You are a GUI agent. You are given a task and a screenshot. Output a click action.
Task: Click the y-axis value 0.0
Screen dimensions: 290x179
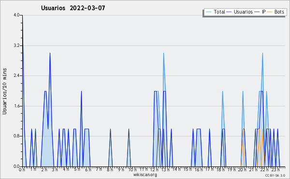point(16,166)
